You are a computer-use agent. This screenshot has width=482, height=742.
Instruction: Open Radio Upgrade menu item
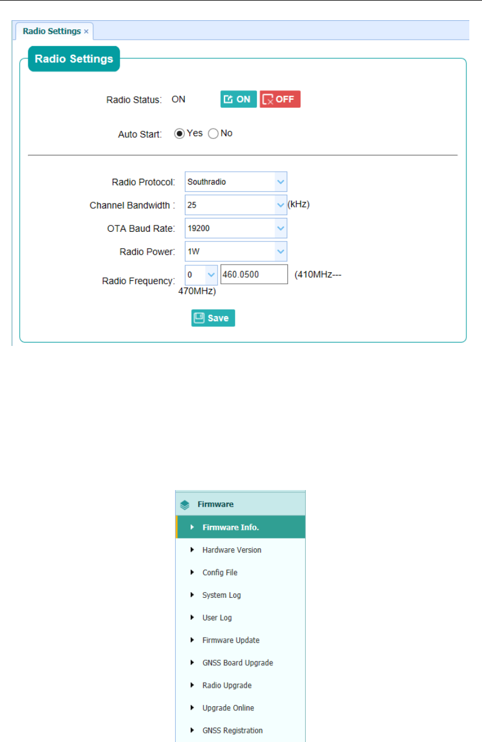240,685
